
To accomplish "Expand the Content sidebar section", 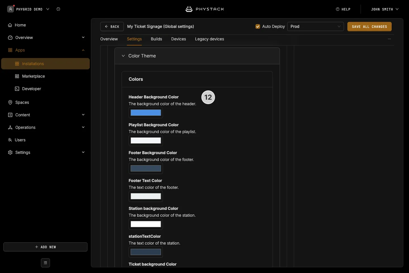I will point(83,115).
